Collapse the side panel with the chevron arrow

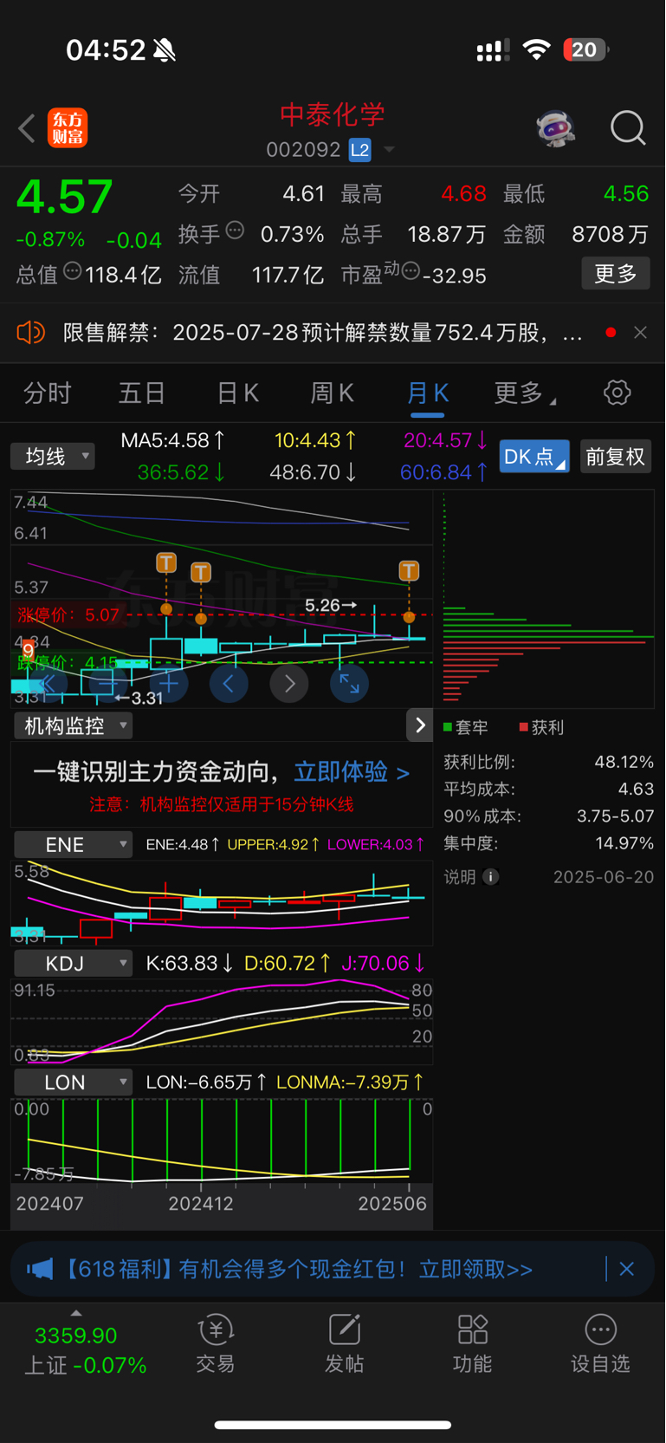point(420,725)
